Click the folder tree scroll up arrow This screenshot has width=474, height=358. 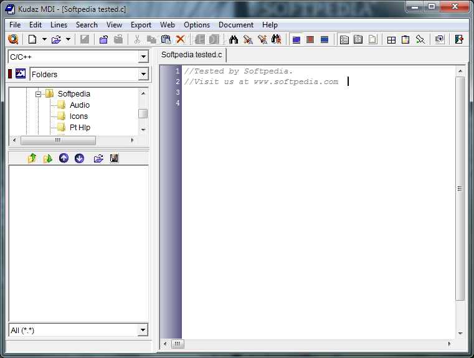[x=143, y=93]
